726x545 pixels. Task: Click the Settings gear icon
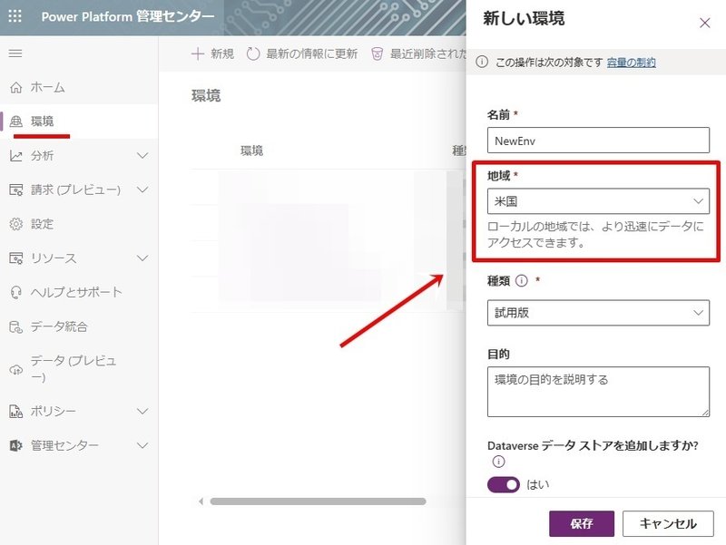click(15, 224)
